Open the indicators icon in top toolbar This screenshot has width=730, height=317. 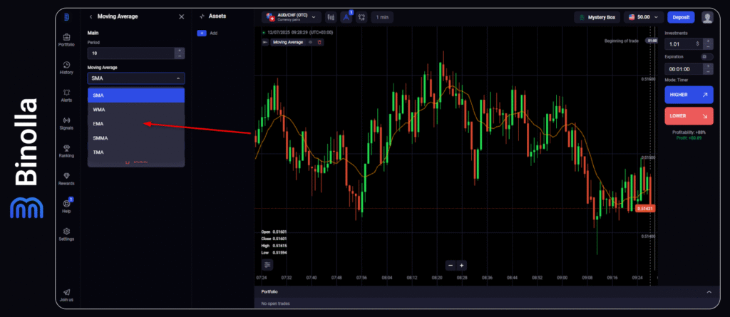(346, 16)
